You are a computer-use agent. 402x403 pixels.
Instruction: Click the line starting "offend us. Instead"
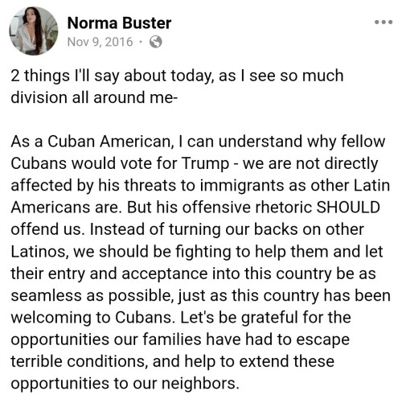(x=187, y=229)
